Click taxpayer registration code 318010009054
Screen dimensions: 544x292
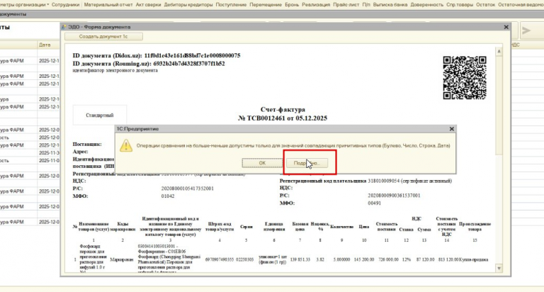(x=383, y=181)
